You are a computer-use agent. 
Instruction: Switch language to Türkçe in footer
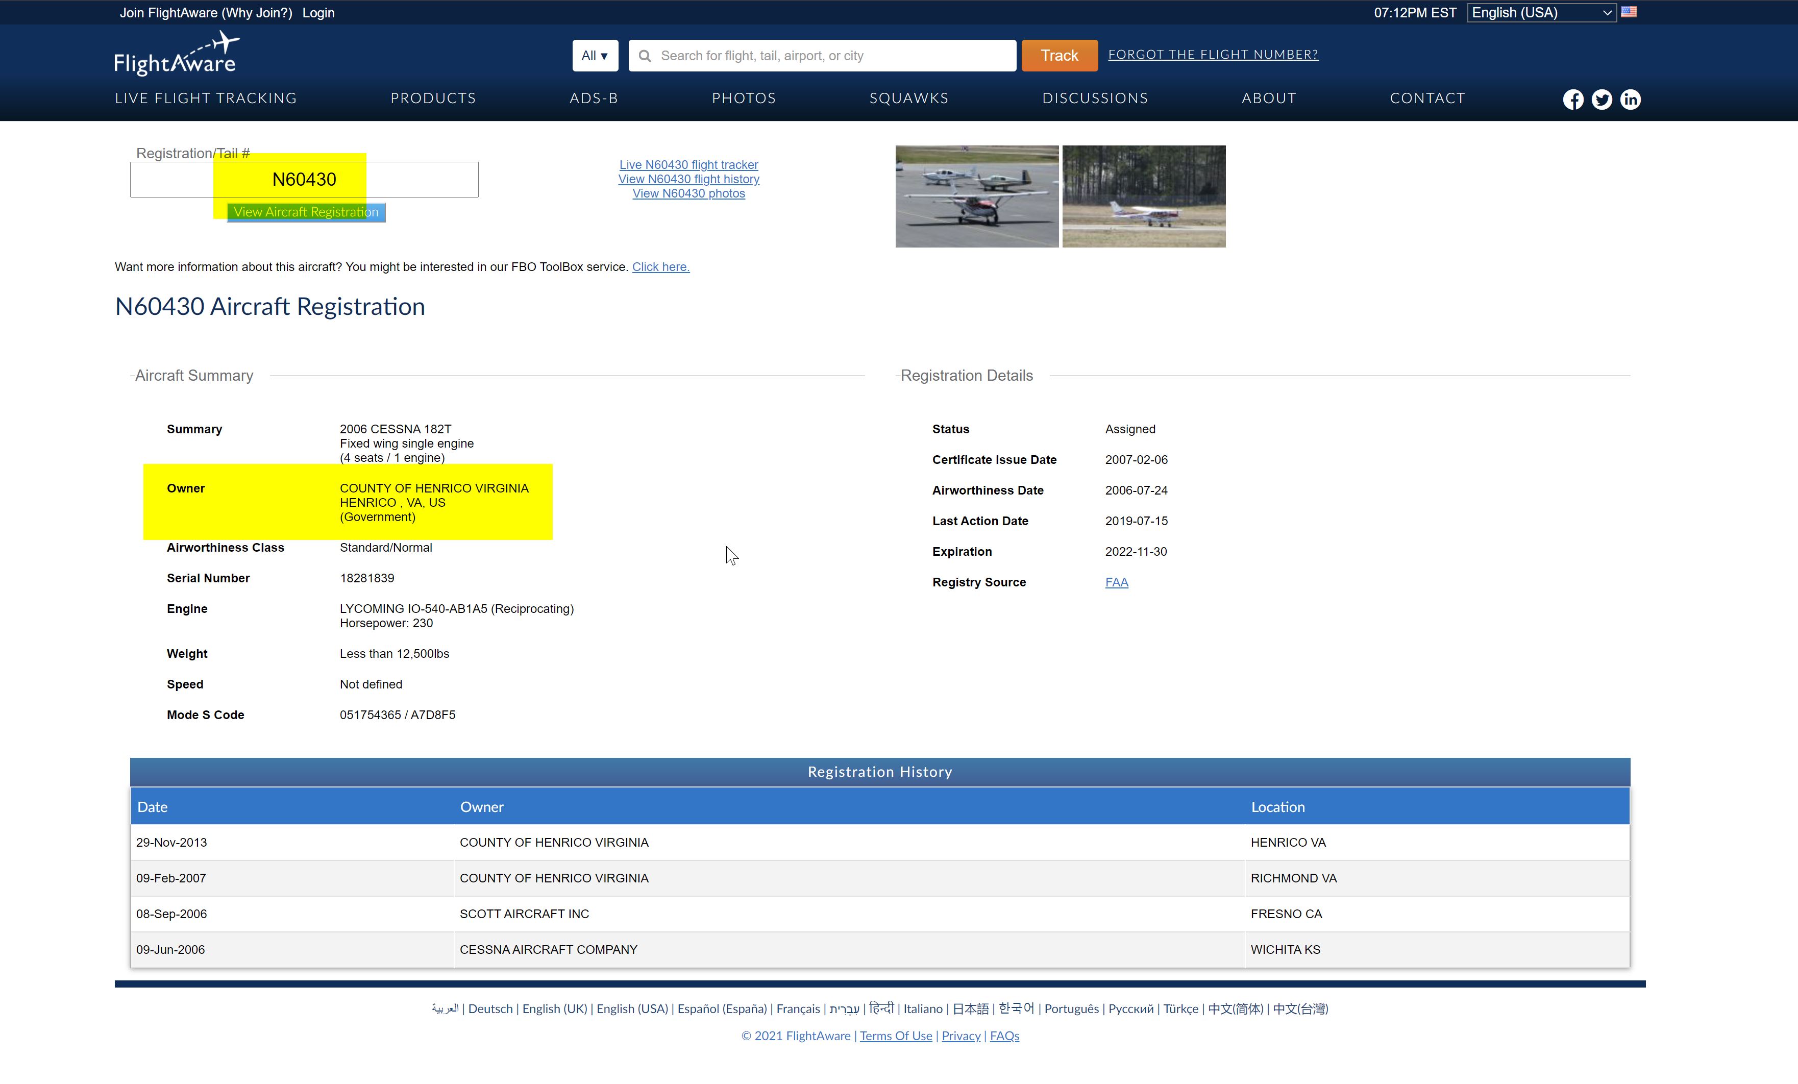point(1180,1009)
